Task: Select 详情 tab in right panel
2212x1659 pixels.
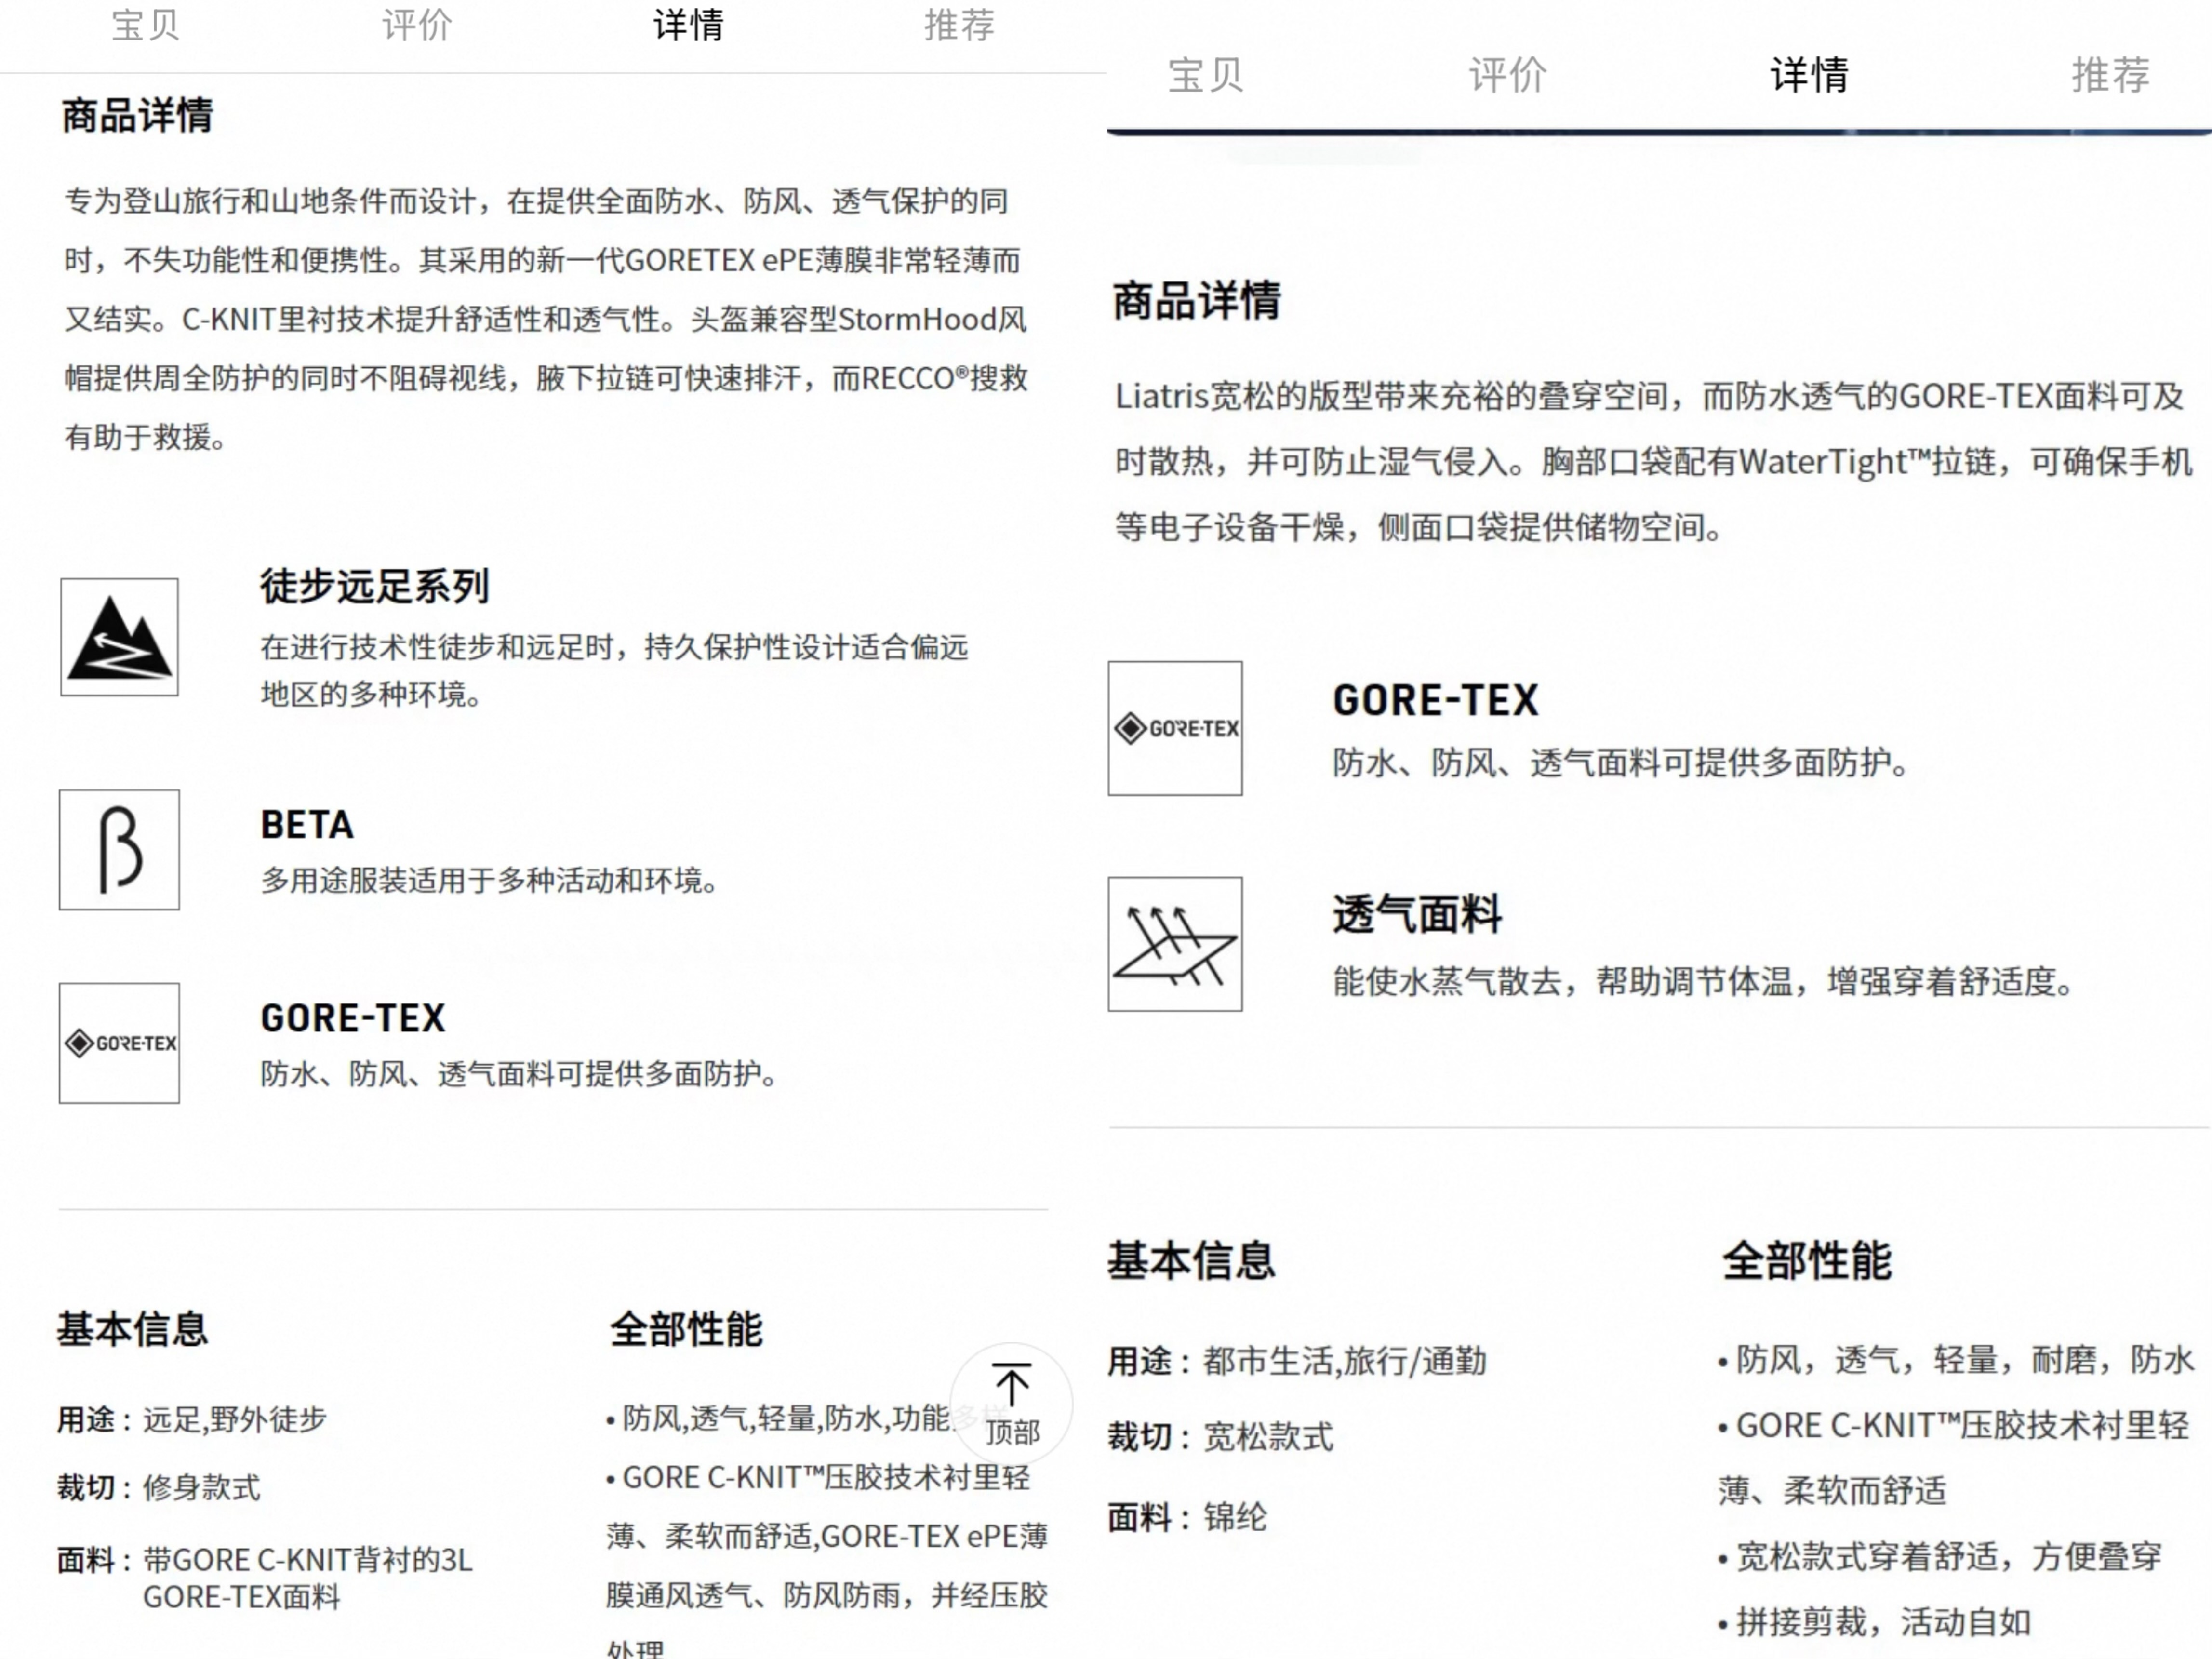Action: coord(1809,75)
